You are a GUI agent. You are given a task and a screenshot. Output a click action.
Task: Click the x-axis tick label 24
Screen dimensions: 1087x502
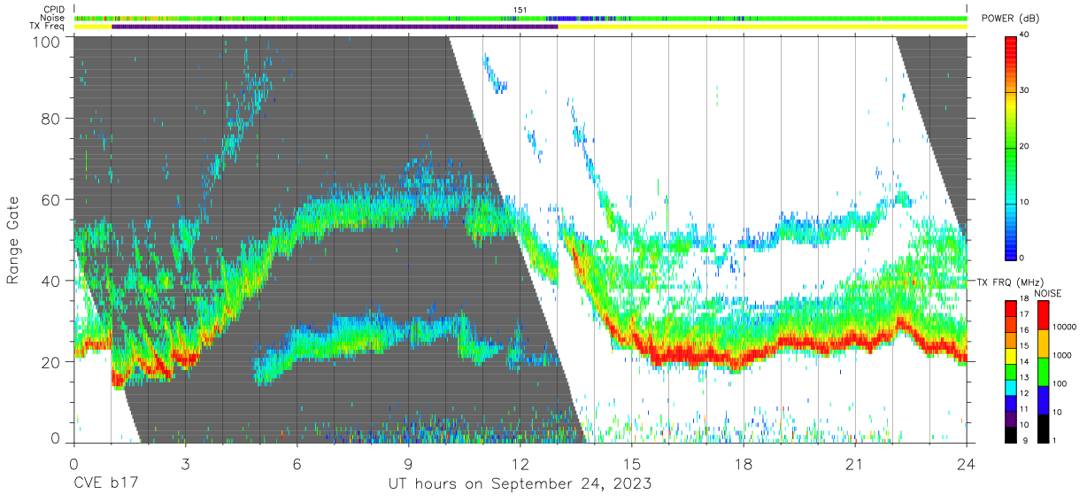coord(967,463)
